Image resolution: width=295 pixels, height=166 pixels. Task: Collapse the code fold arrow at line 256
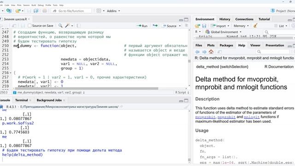(11, 73)
